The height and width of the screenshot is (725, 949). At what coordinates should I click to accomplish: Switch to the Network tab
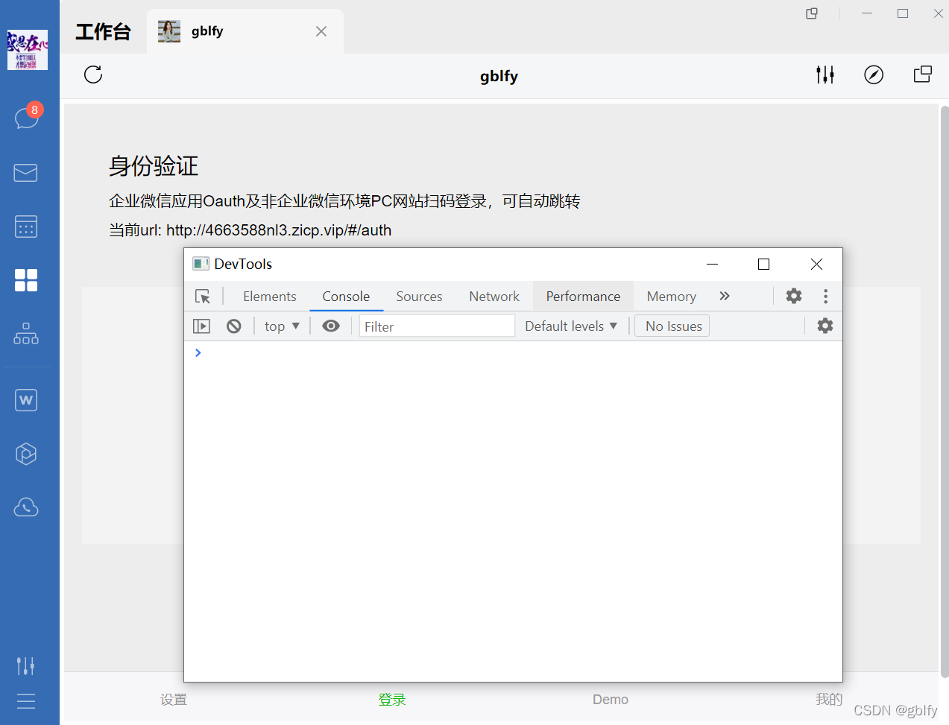point(494,296)
